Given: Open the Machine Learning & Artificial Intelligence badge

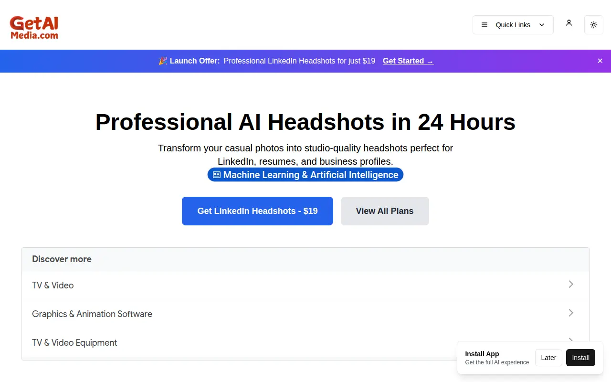Looking at the screenshot, I should pyautogui.click(x=305, y=175).
